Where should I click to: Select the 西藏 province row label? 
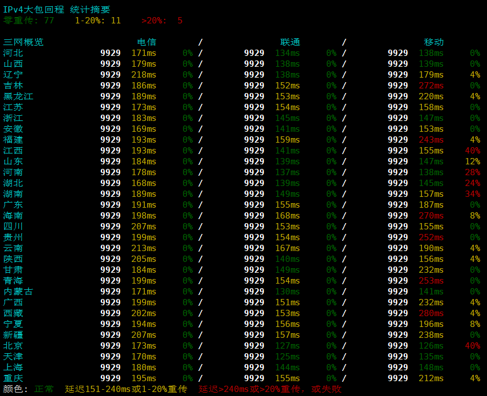pos(13,313)
